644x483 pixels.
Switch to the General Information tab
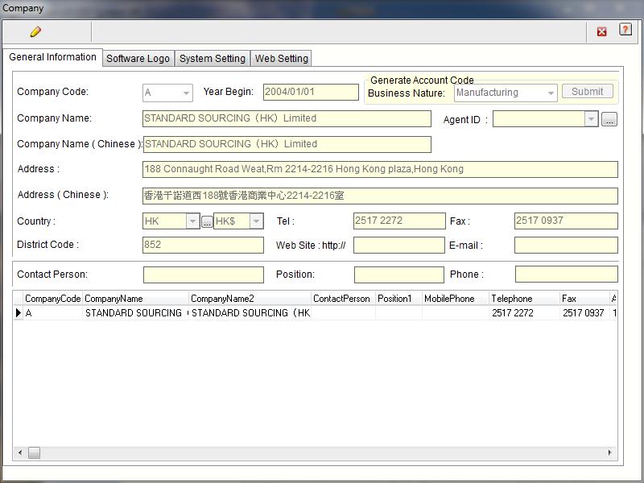[x=52, y=57]
